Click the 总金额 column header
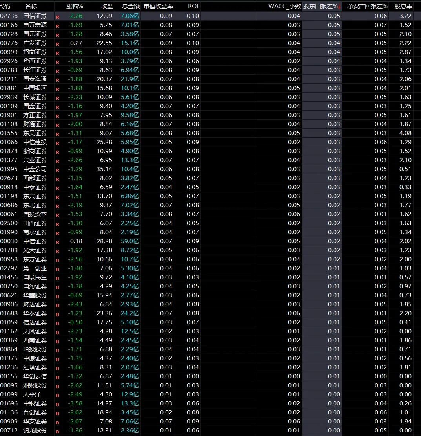This screenshot has width=421, height=436. click(x=131, y=6)
